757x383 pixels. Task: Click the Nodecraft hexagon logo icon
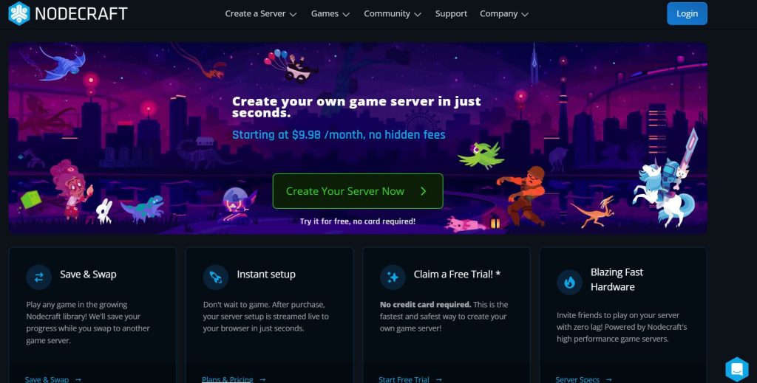click(x=19, y=13)
